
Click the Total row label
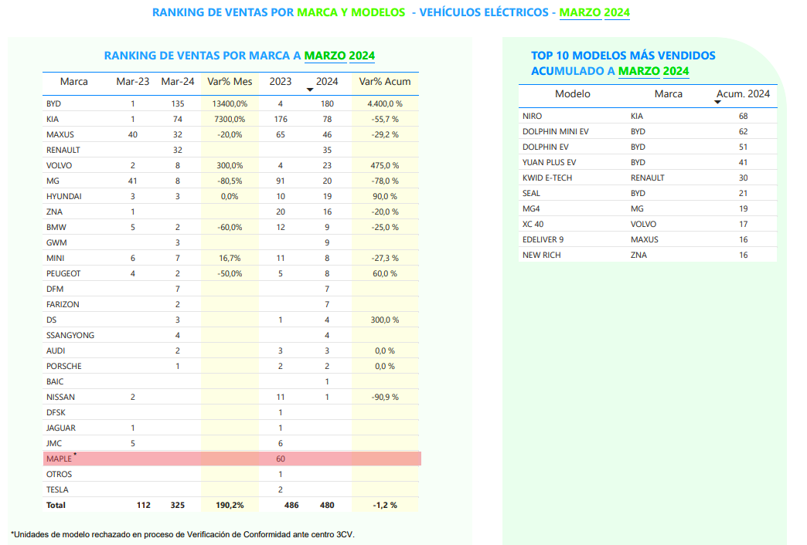pyautogui.click(x=56, y=505)
